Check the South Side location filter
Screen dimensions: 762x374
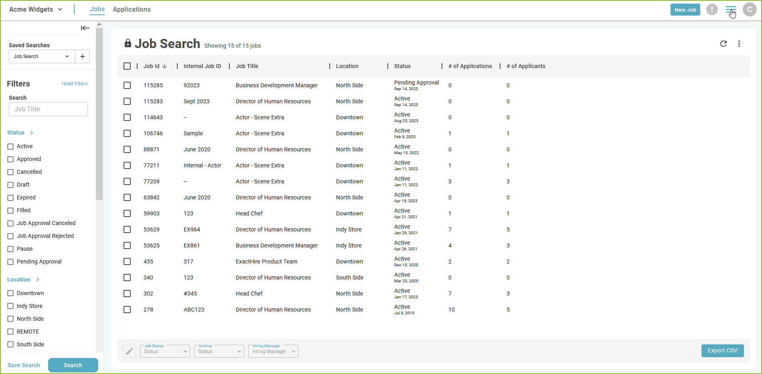(x=10, y=344)
